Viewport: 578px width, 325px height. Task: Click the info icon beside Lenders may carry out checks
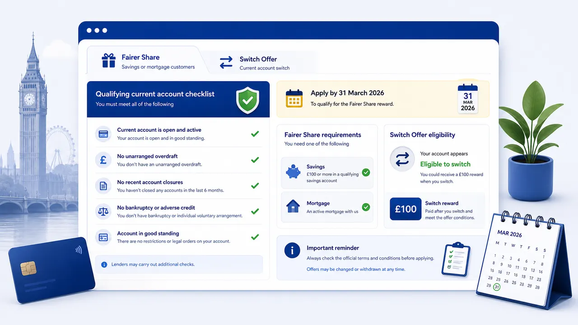click(104, 265)
